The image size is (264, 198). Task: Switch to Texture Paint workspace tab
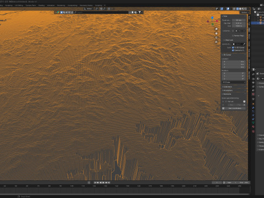pyautogui.click(x=31, y=5)
